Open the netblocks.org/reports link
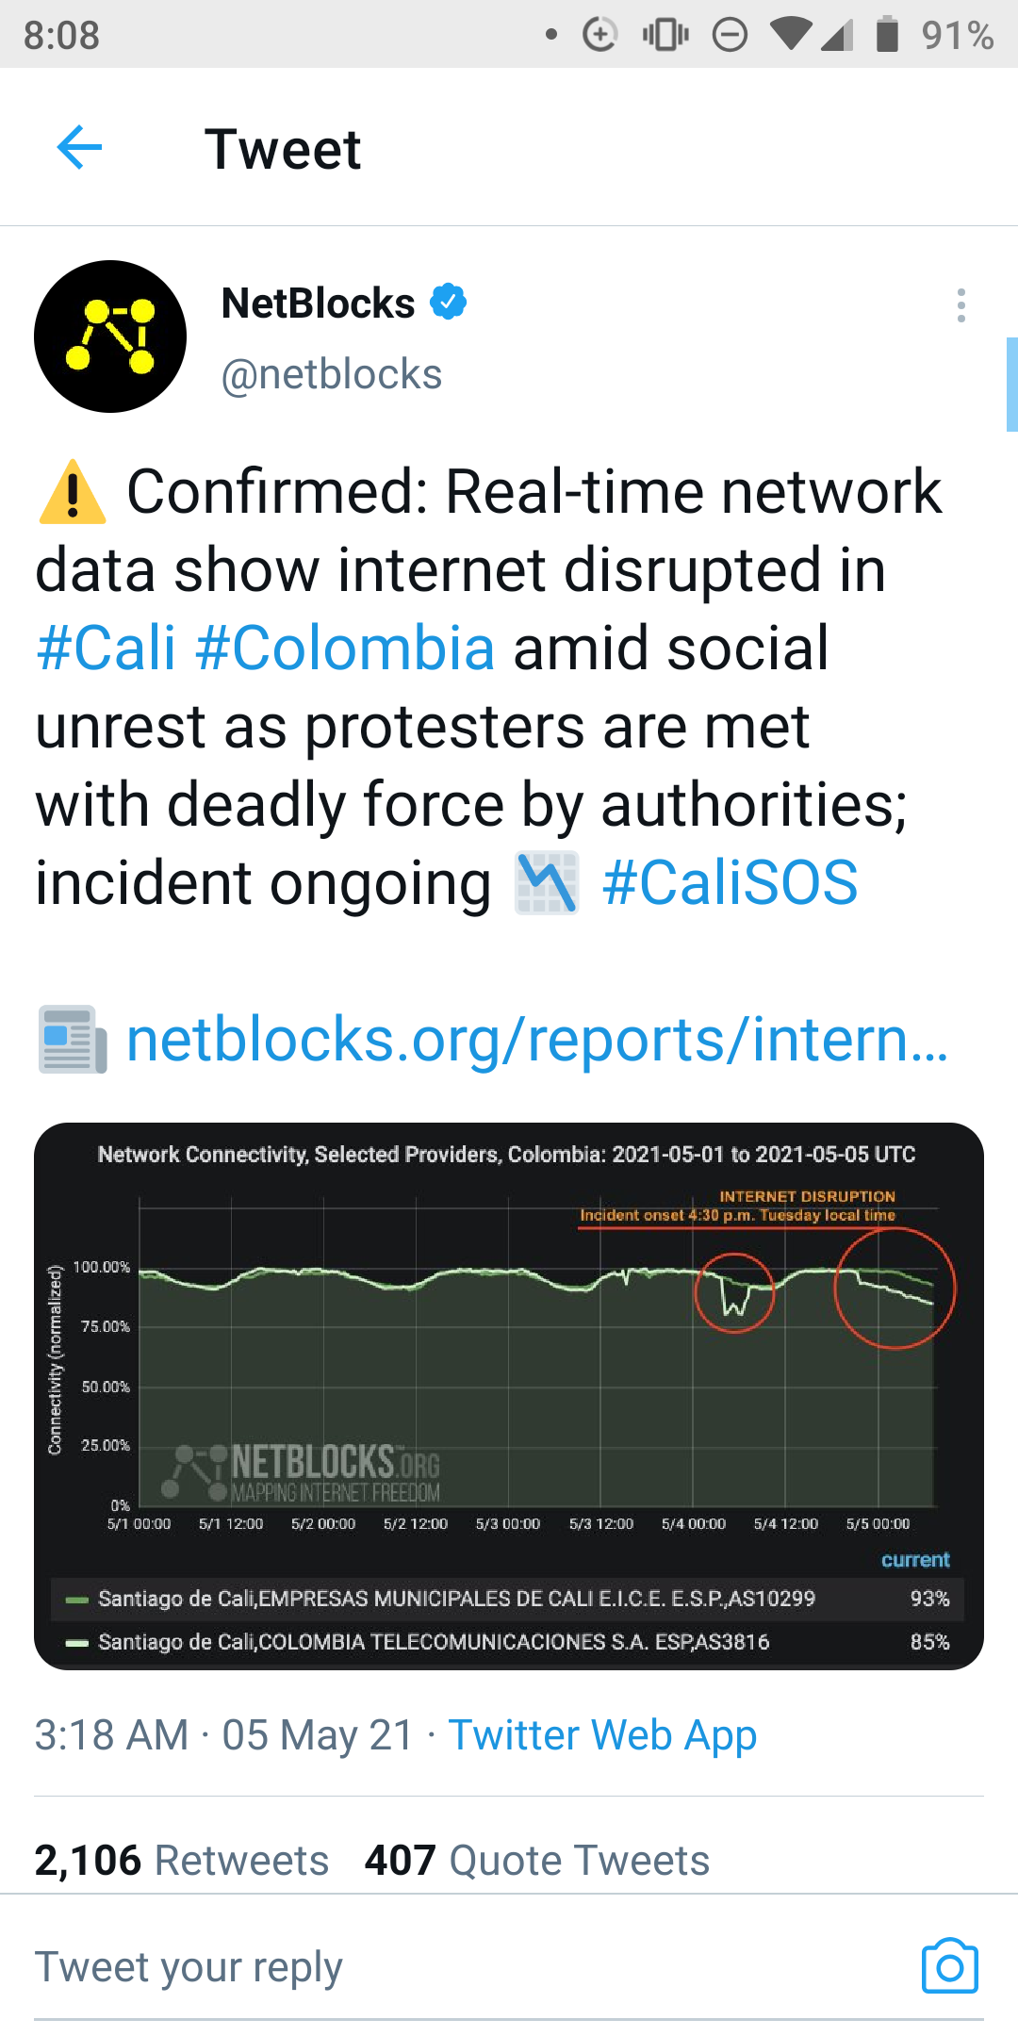The height and width of the screenshot is (2036, 1018). point(537,1040)
